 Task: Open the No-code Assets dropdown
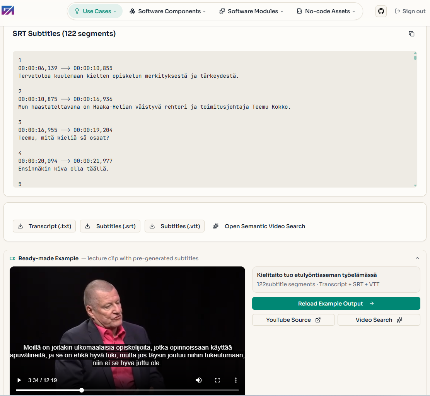pyautogui.click(x=326, y=11)
